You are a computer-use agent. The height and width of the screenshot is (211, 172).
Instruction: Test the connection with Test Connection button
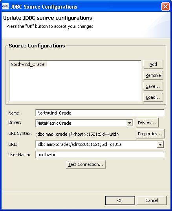tap(86, 164)
